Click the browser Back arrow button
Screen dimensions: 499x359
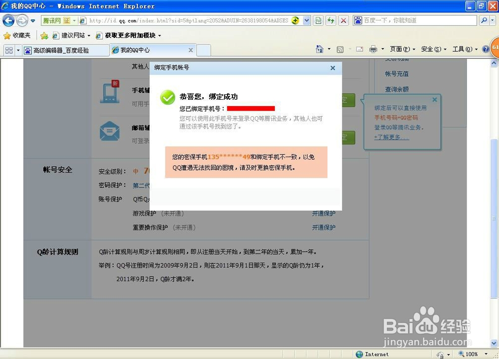[x=8, y=20]
